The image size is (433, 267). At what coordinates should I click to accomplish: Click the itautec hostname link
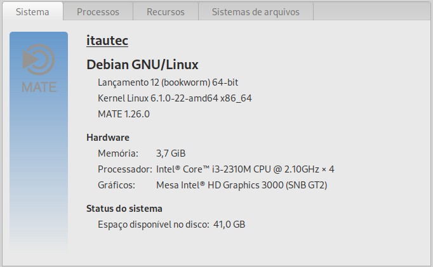click(x=107, y=41)
